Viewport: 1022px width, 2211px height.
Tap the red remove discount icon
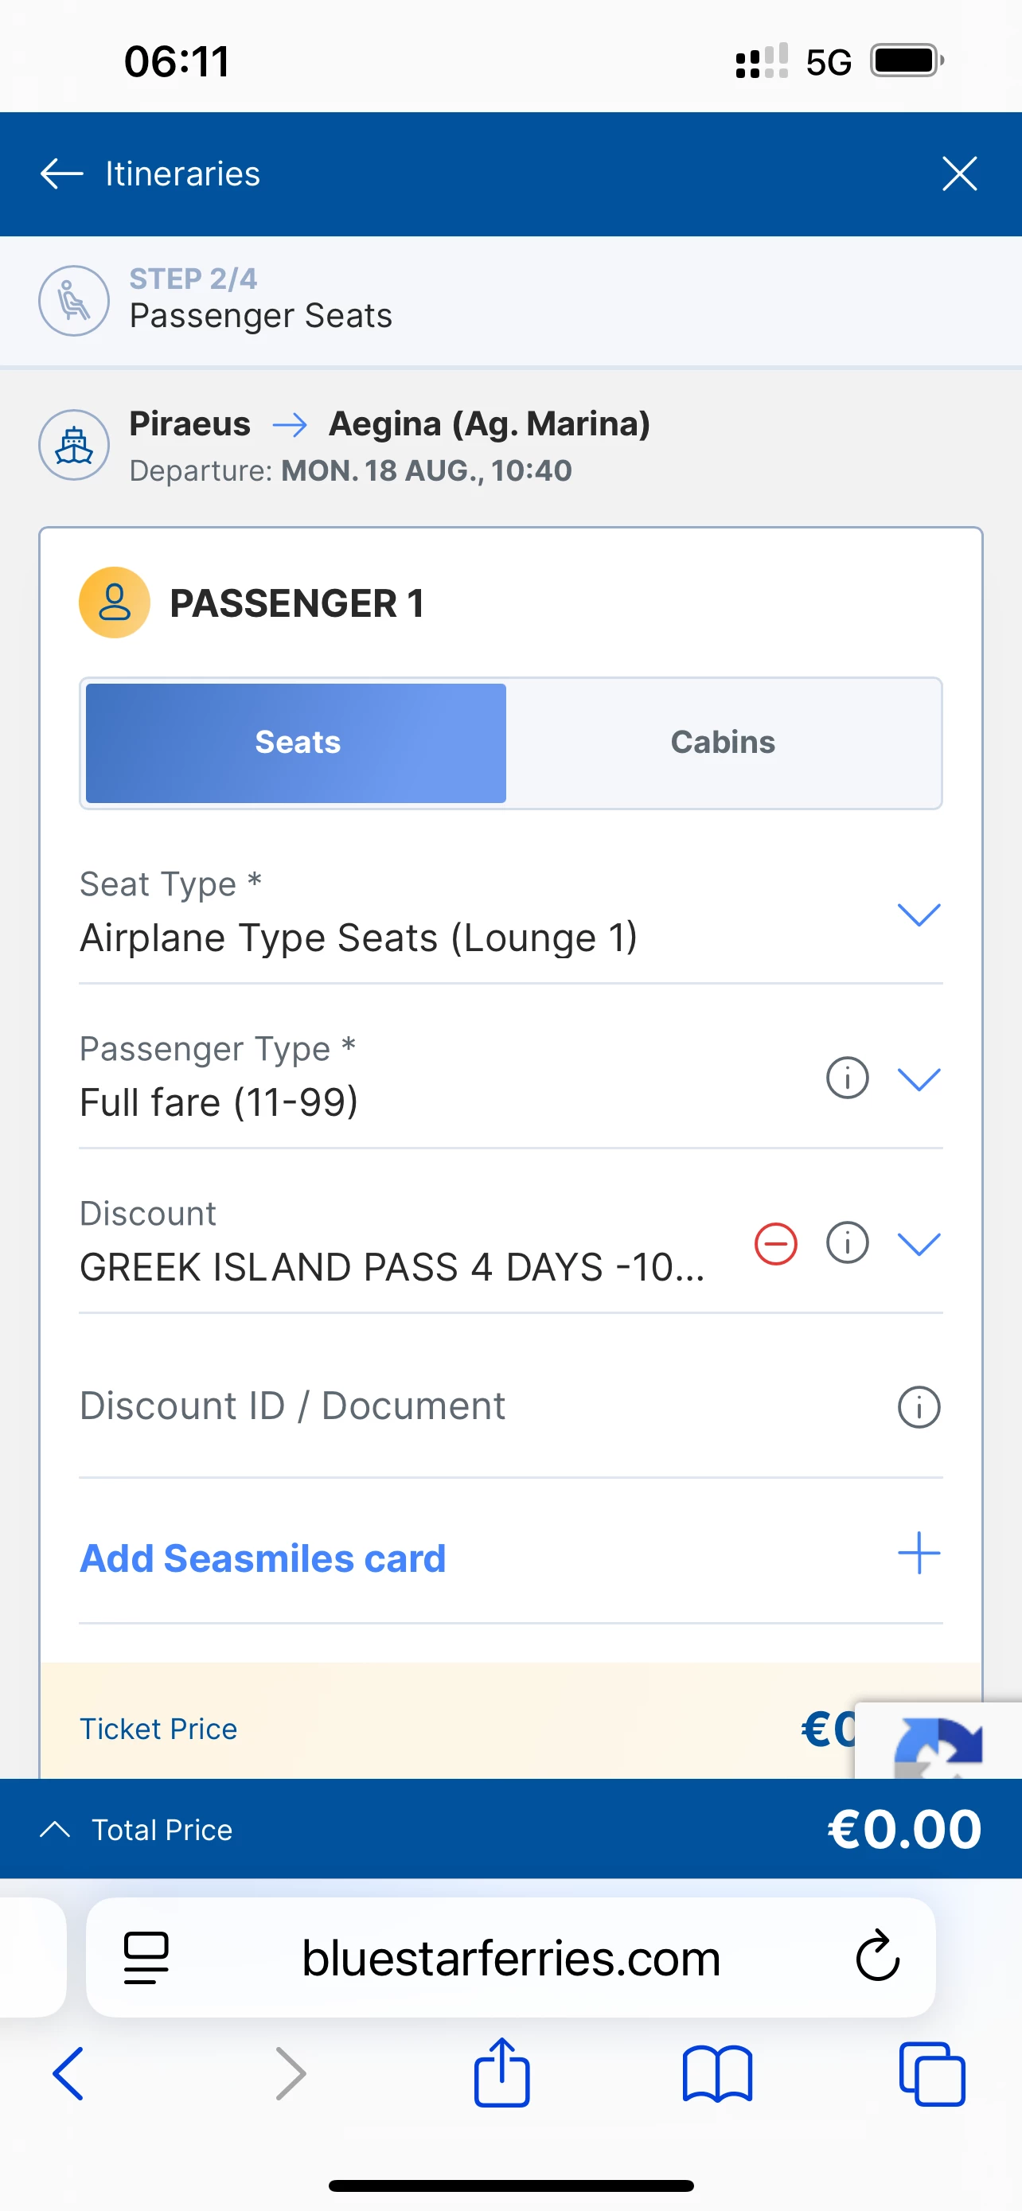click(776, 1244)
